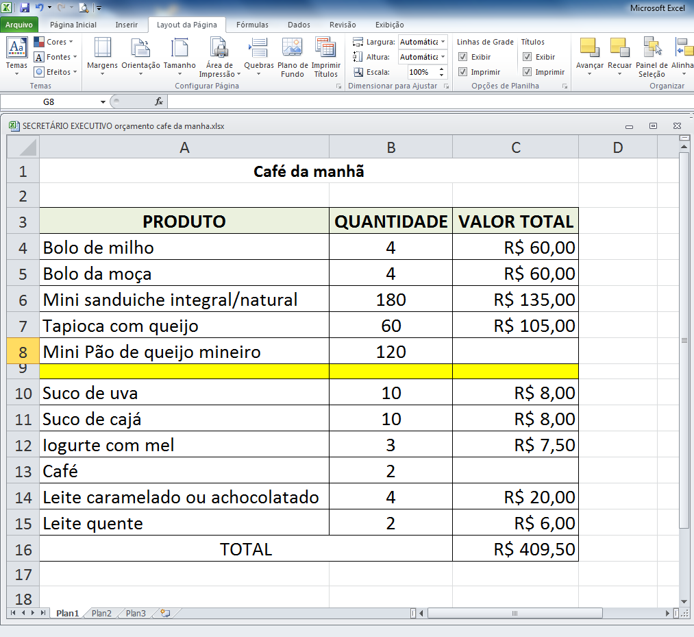Toggle Imprimir checkbox under Títulos

527,72
